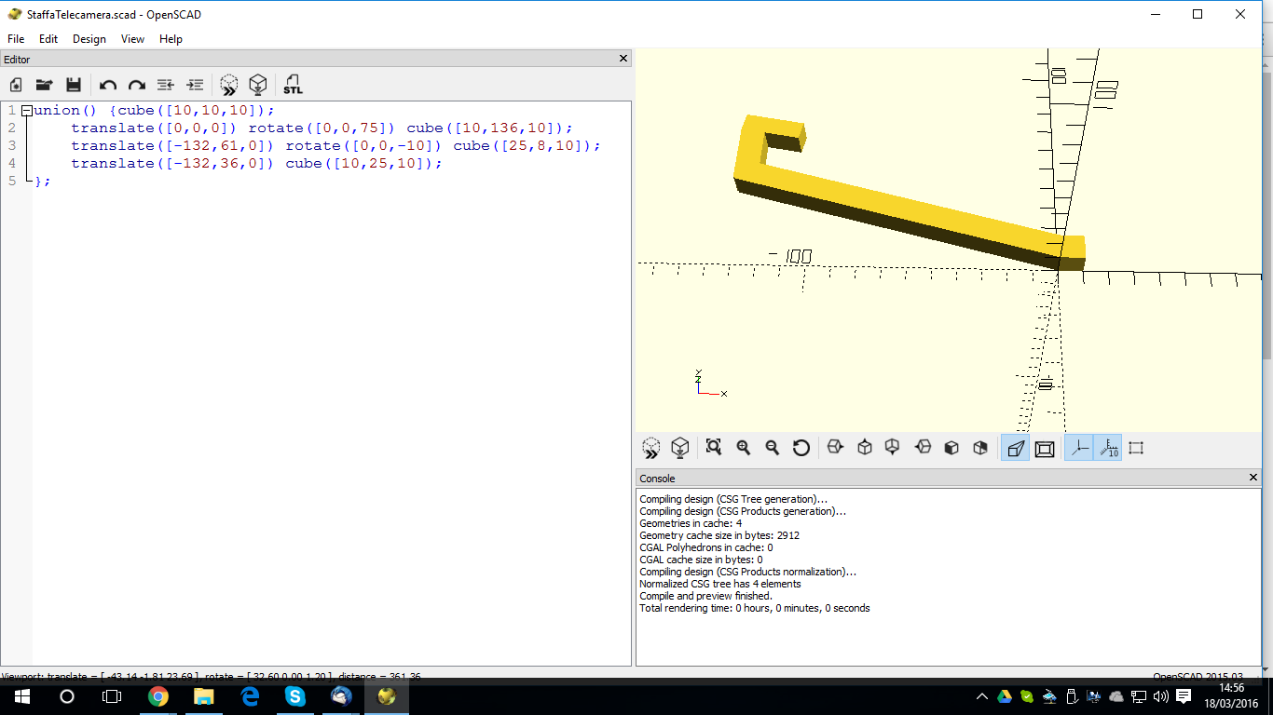Click the Preview icon in editor toolbar
Screen dimensions: 1273x715
click(229, 85)
